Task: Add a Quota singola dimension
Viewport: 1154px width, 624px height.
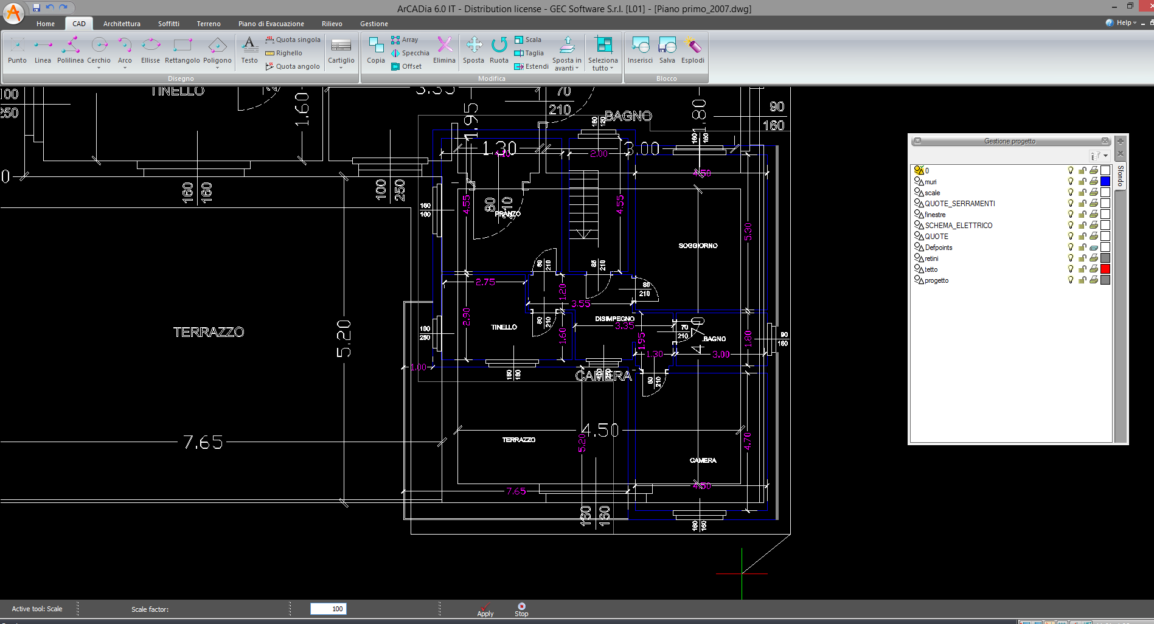Action: pyautogui.click(x=293, y=40)
